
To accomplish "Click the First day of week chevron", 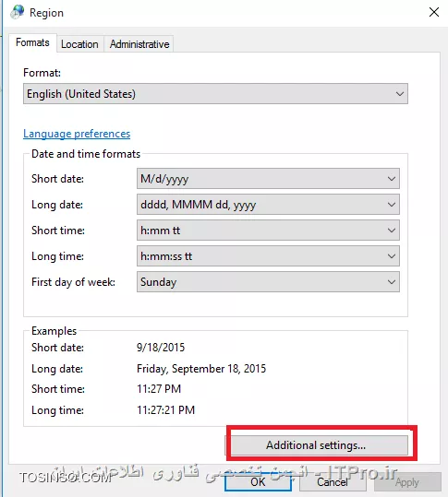I will [x=392, y=282].
